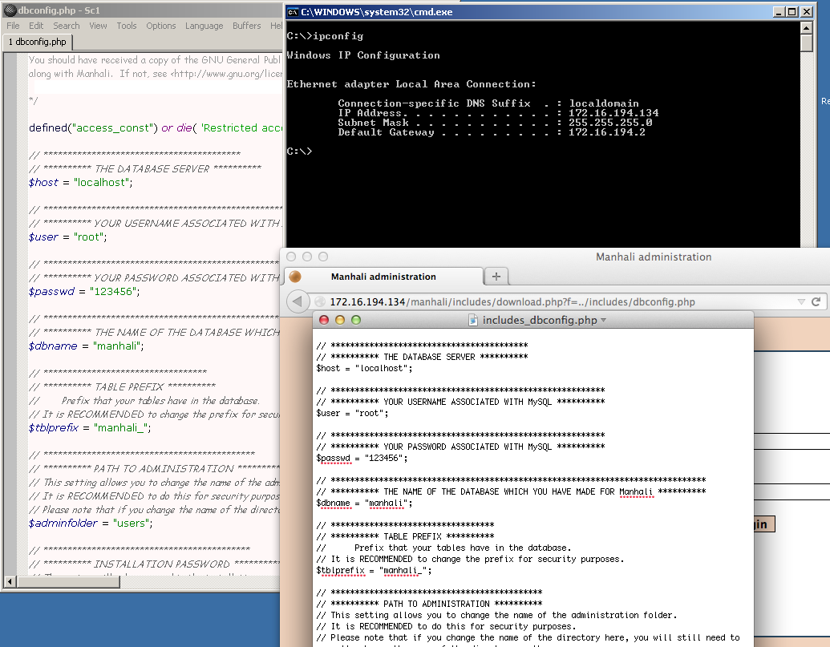The image size is (830, 647).
Task: Reload the page with refresh icon
Action: (816, 301)
